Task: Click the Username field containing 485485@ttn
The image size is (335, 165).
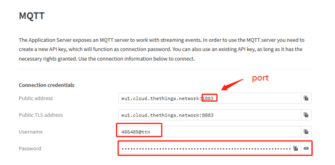Action: pos(210,132)
